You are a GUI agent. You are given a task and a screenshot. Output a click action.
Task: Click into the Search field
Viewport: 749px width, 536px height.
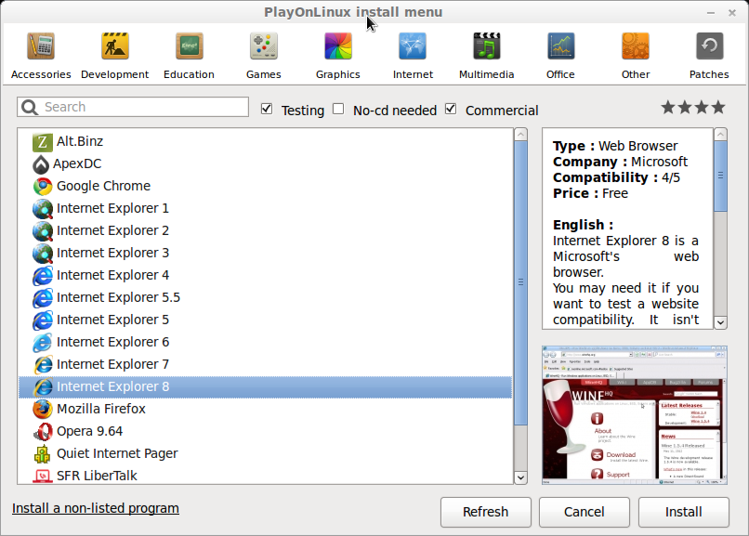point(133,107)
